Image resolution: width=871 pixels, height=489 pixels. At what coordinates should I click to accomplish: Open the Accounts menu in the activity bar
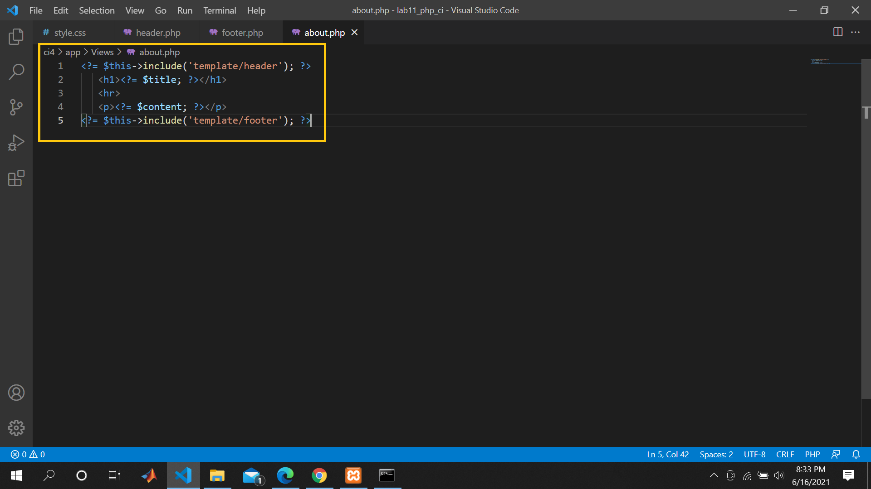pos(16,393)
